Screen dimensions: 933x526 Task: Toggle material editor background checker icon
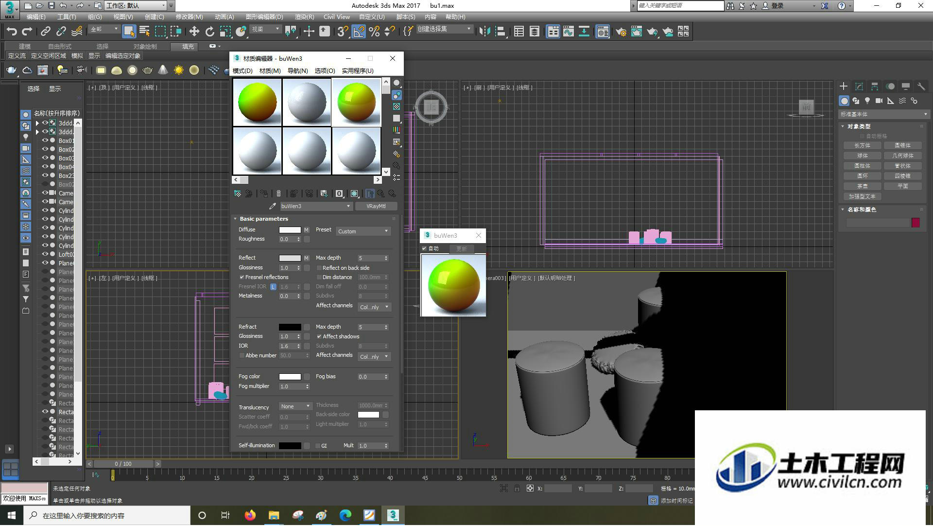point(397,106)
